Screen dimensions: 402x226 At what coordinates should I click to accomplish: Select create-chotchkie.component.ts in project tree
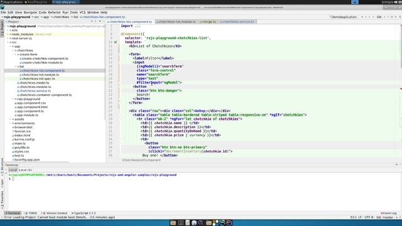coord(45,58)
